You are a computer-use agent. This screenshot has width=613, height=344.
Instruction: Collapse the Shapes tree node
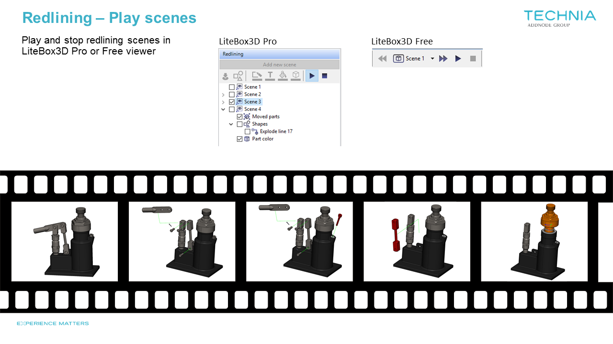[x=231, y=124]
